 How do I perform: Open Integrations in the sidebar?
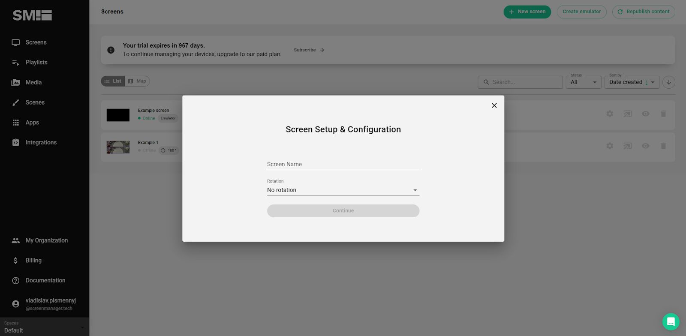(x=41, y=142)
